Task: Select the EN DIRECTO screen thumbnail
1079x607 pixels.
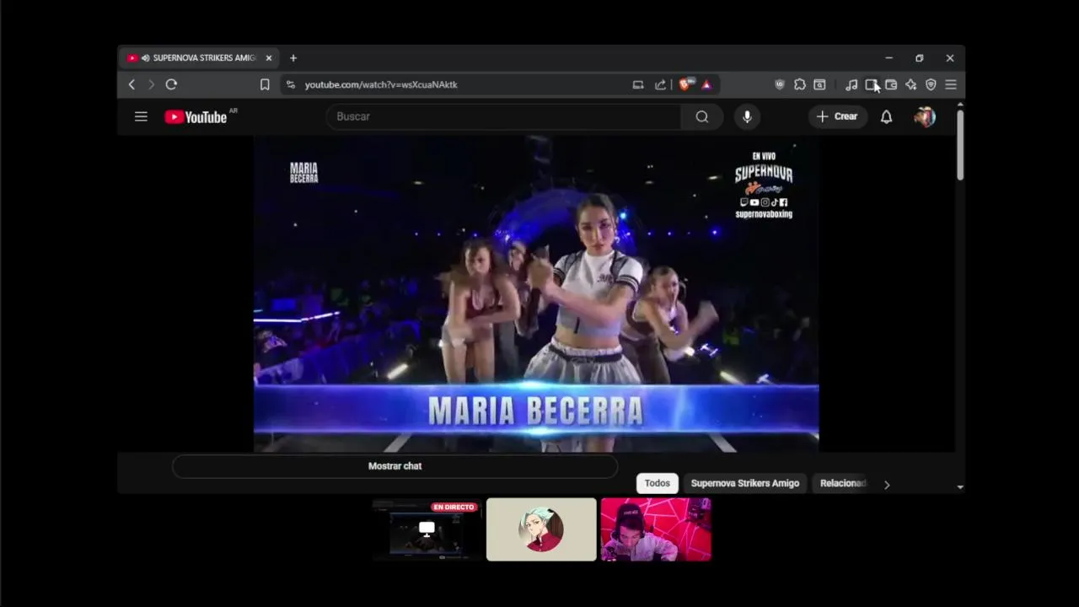Action: [427, 529]
